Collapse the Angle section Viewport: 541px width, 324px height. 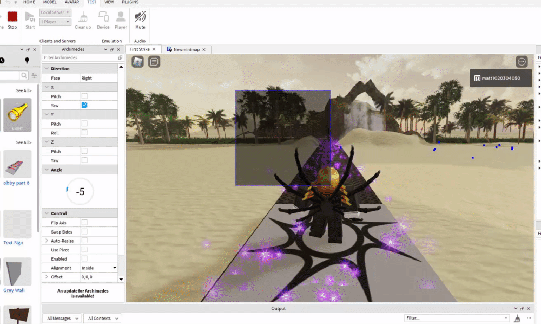pyautogui.click(x=47, y=170)
